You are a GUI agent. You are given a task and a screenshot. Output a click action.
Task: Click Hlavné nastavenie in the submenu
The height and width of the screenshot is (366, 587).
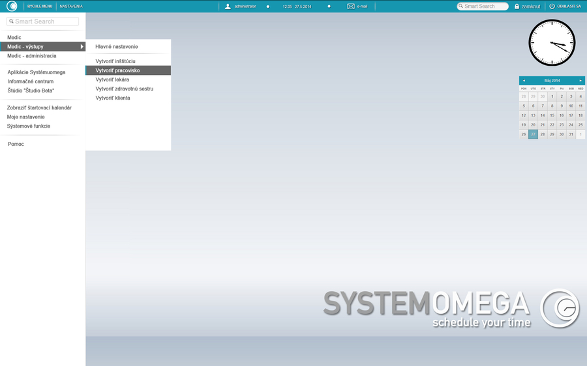click(117, 47)
